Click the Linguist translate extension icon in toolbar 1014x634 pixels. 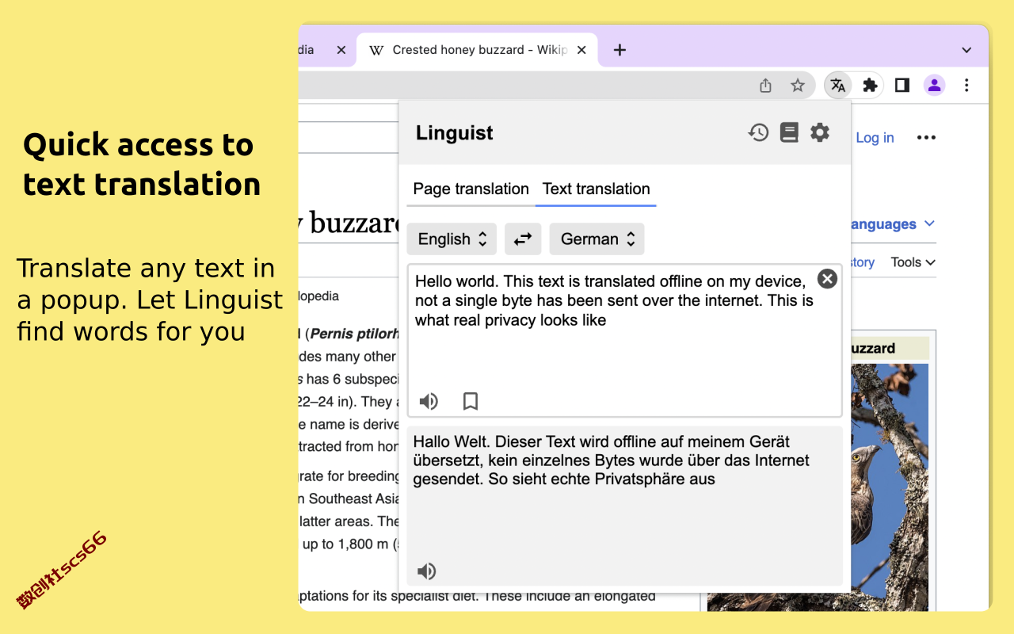838,86
